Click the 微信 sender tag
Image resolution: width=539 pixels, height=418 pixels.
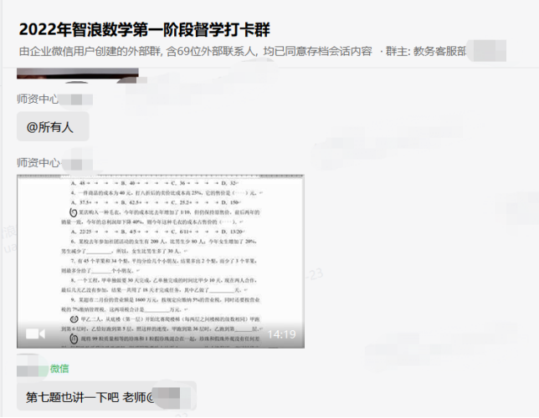click(x=59, y=369)
